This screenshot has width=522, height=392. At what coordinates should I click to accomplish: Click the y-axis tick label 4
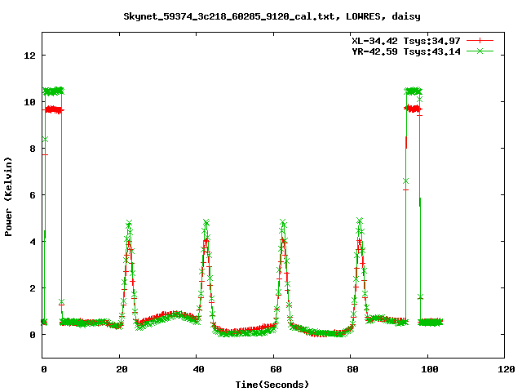click(33, 242)
